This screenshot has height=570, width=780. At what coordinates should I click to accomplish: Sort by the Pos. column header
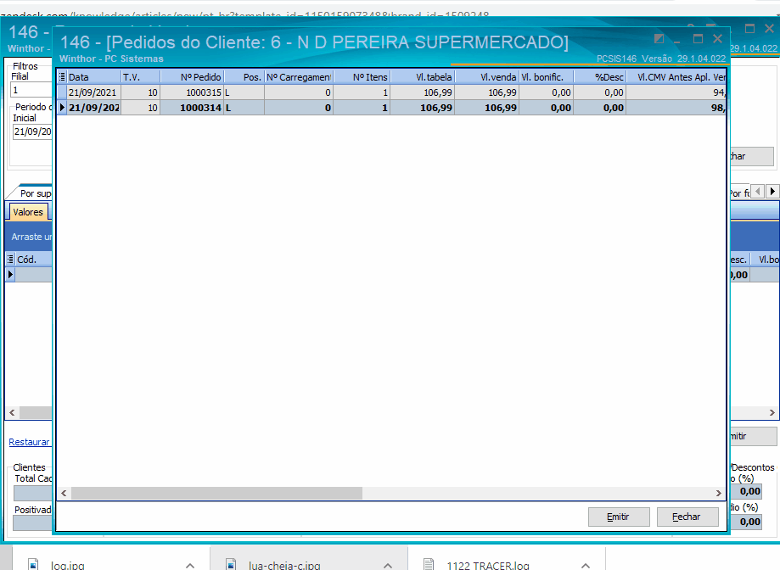[x=244, y=77]
